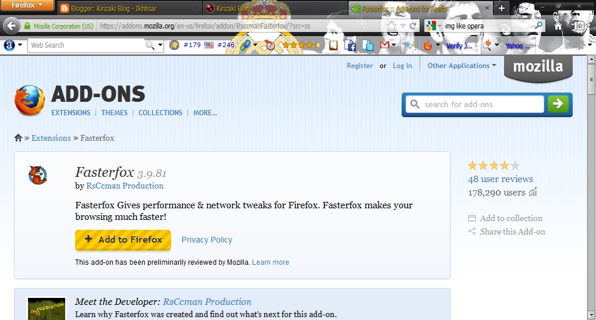Open the THEMES menu item
The height and width of the screenshot is (320, 596).
[115, 113]
